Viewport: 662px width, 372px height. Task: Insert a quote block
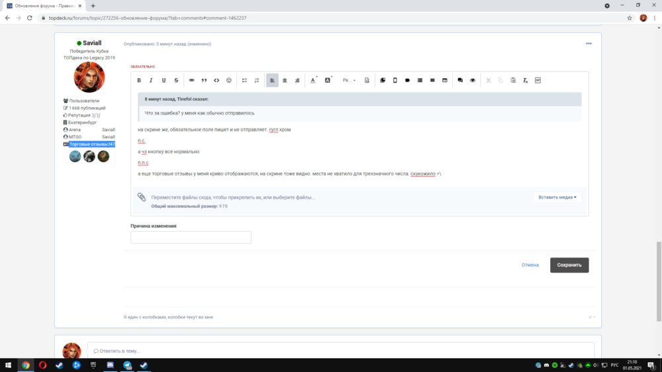click(x=204, y=80)
